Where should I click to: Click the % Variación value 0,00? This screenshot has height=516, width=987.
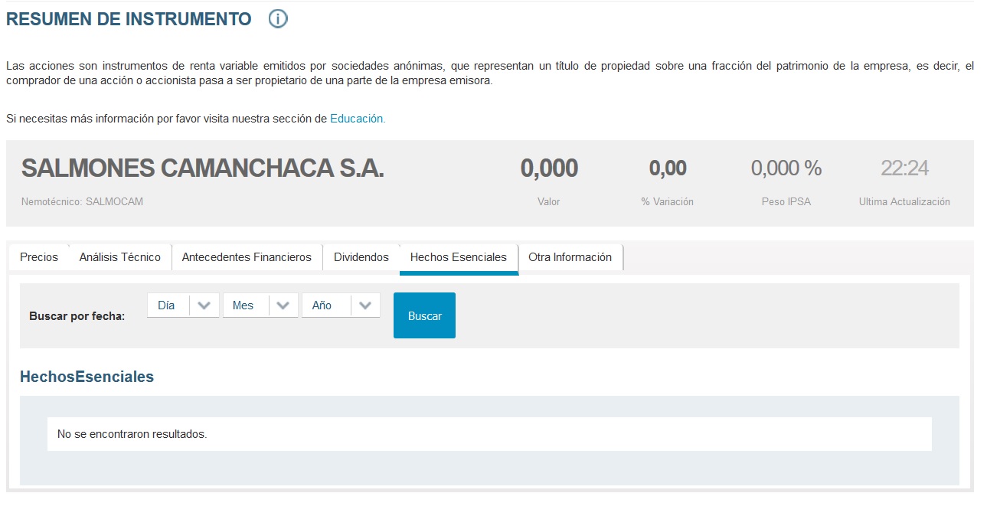coord(668,168)
